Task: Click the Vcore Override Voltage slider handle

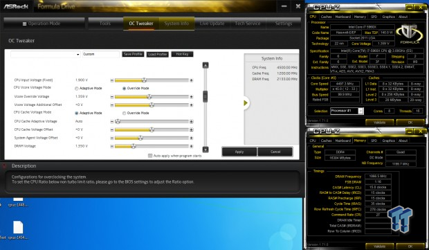Action: pos(149,96)
